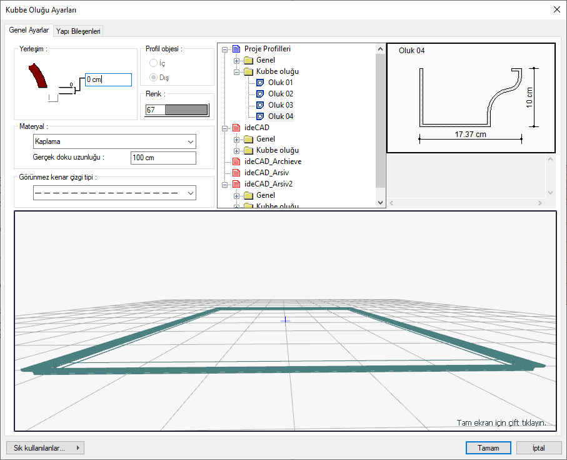Image resolution: width=567 pixels, height=460 pixels.
Task: Select the İç profile object radio button
Action: click(153, 64)
